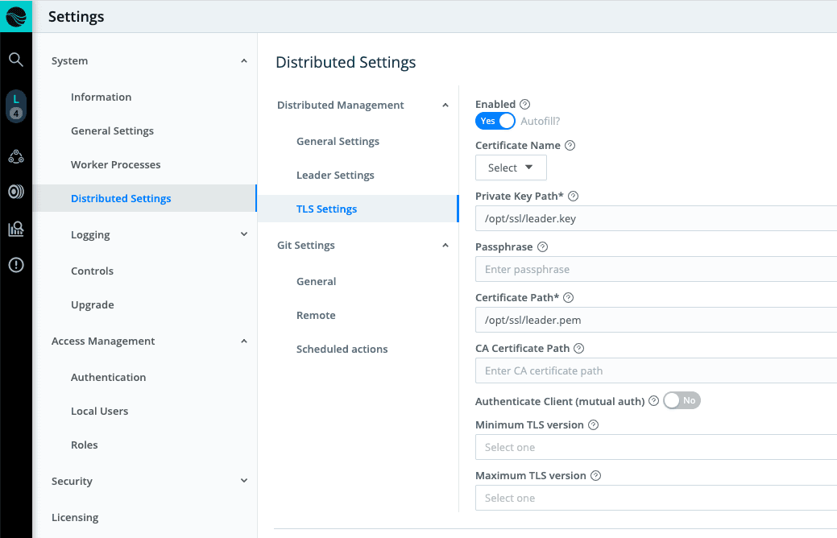Click the search magnifier icon in sidebar

(16, 60)
